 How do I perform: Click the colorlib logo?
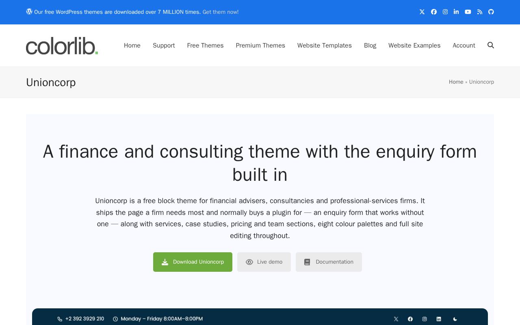pos(62,46)
